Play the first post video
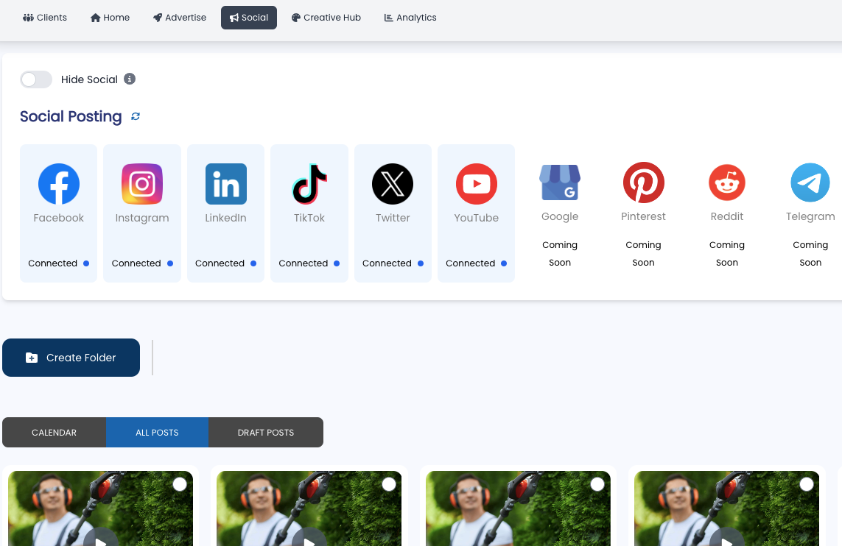842x546 pixels. (101, 538)
